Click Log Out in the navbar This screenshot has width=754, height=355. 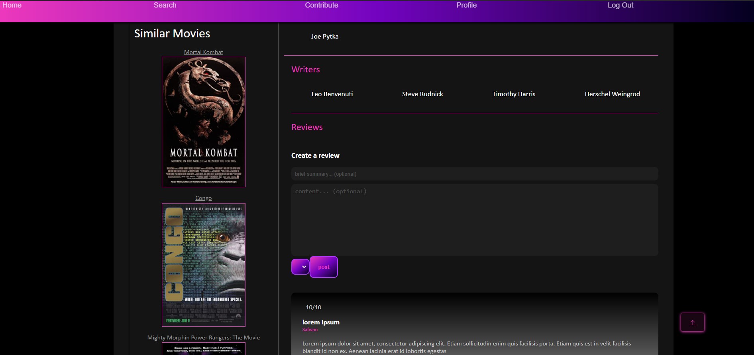coord(620,5)
